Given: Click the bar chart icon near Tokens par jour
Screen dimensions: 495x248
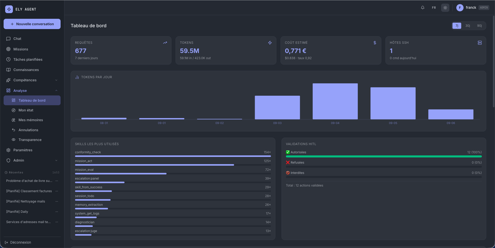Looking at the screenshot, I should 77,77.
